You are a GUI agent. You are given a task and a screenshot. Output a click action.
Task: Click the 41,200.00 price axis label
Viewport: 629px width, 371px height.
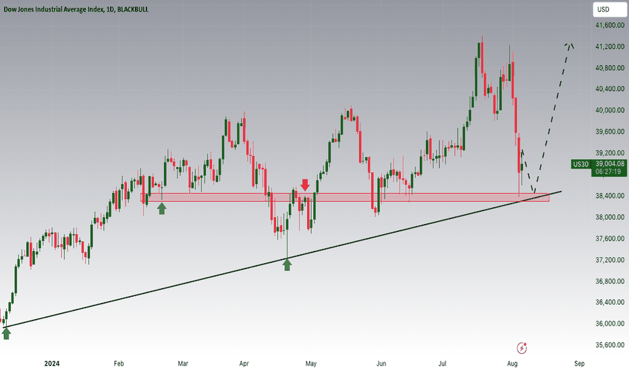coord(609,47)
